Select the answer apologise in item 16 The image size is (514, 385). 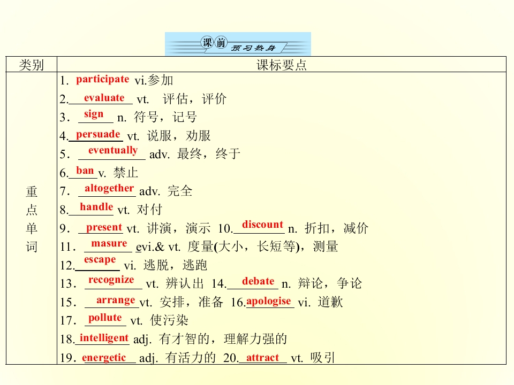click(268, 301)
